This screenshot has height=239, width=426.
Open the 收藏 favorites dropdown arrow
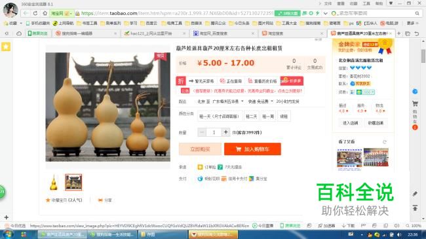[x=21, y=24]
